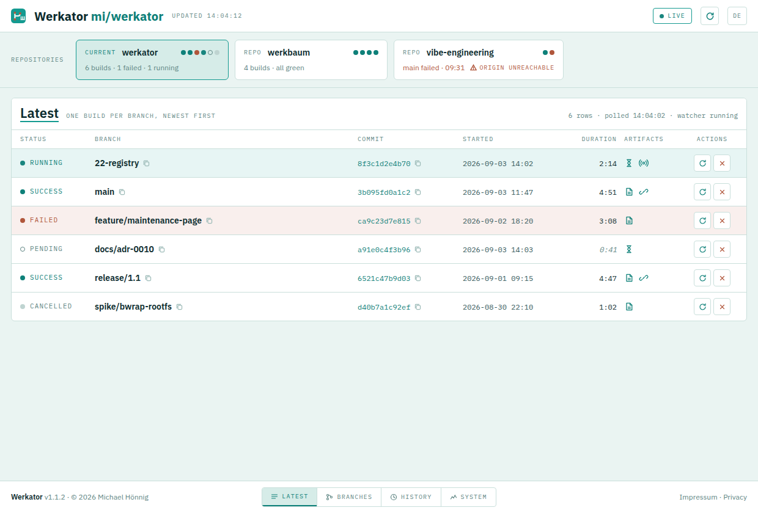Image resolution: width=758 pixels, height=513 pixels.
Task: Copy commit hash a91e0c4f3b96
Action: point(418,250)
